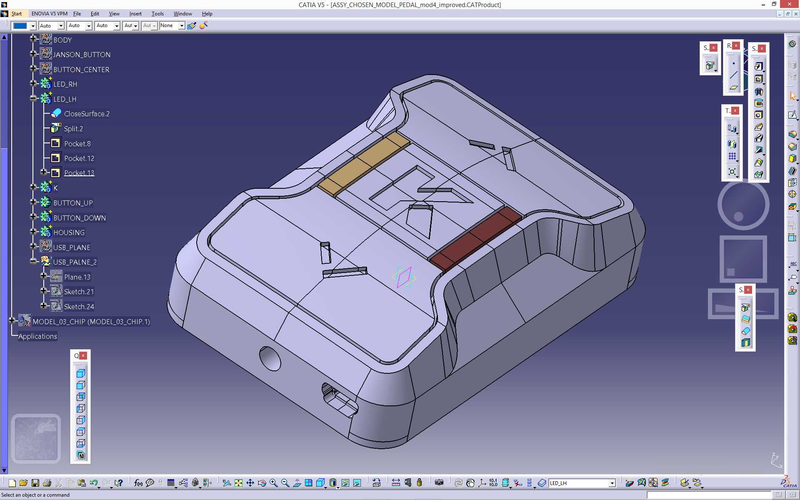Click the Capture camera icon

(439, 483)
